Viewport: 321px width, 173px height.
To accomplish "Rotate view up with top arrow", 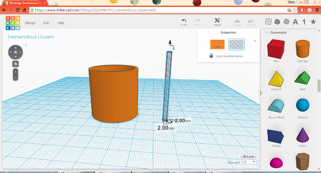I will pos(16,48).
